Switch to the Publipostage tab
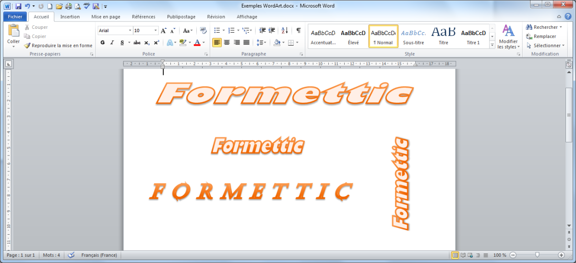 [181, 17]
